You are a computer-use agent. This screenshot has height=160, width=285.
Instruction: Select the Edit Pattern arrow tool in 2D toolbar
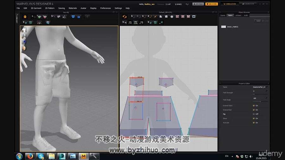tap(133, 16)
